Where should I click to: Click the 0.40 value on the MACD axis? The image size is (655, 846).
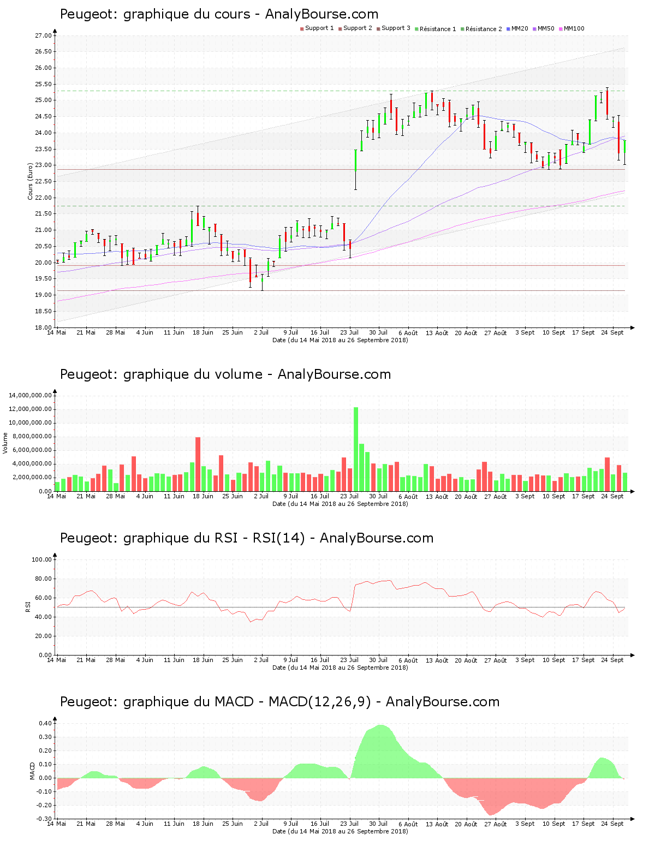pyautogui.click(x=46, y=723)
